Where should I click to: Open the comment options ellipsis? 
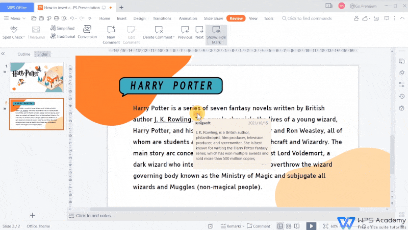tap(264, 164)
